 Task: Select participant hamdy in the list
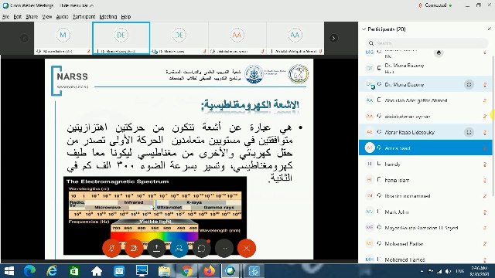(425, 164)
